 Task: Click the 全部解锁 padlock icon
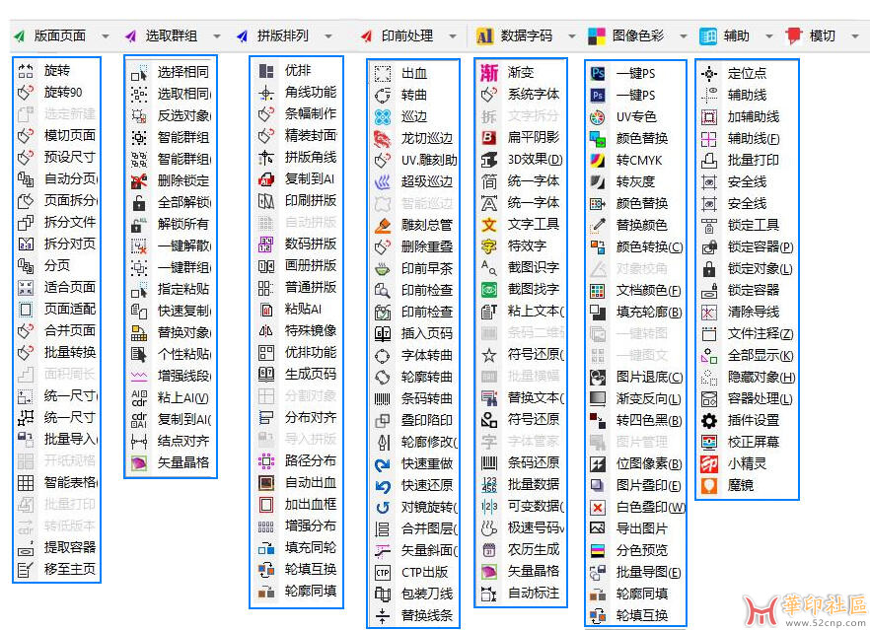click(x=139, y=202)
